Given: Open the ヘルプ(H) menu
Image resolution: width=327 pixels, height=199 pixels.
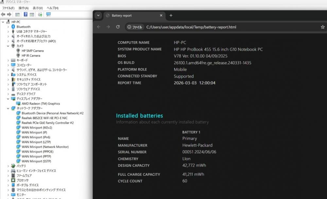Looking at the screenshot, I should (x=53, y=8).
